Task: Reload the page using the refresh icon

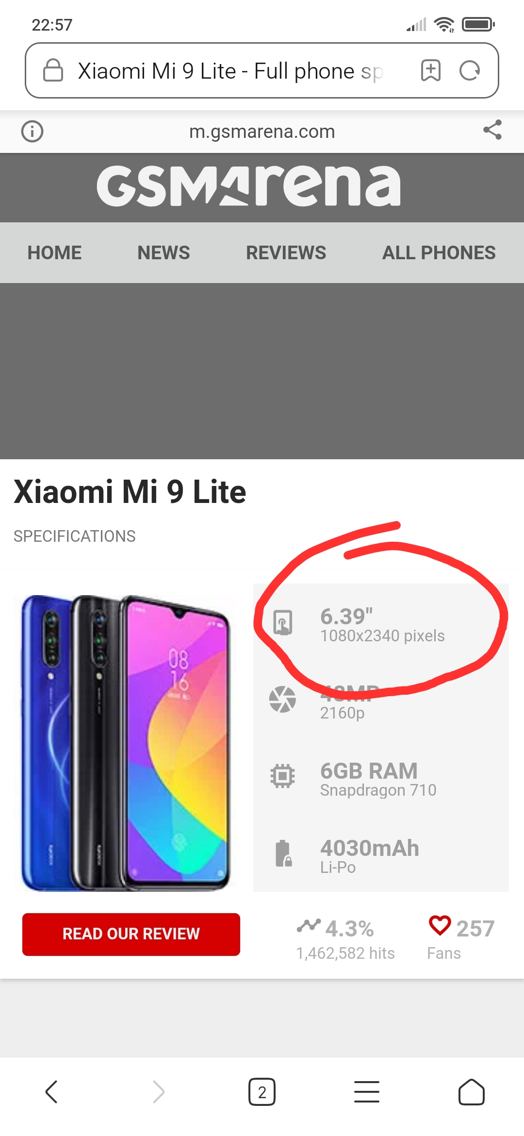Action: tap(470, 71)
